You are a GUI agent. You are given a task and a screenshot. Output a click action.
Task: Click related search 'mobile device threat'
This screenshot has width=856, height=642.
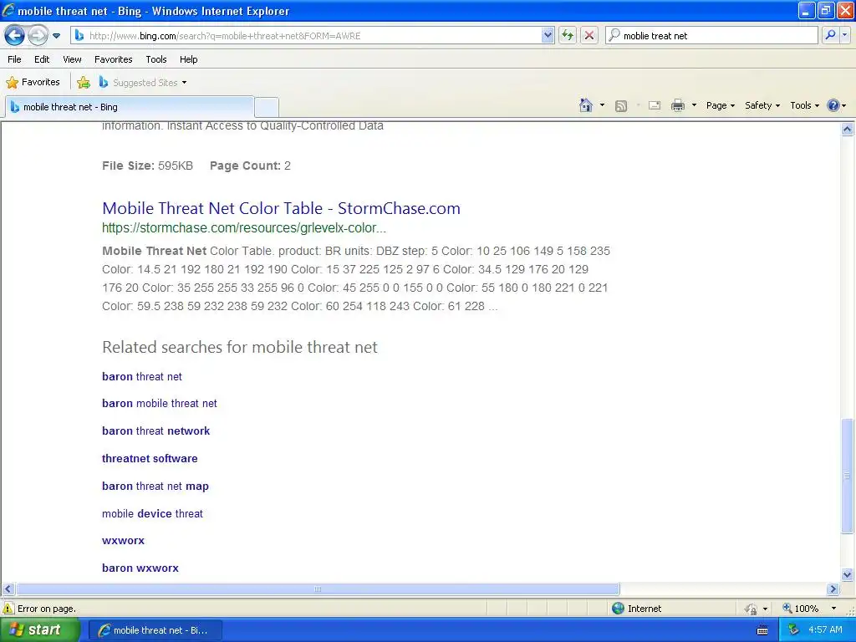click(152, 514)
